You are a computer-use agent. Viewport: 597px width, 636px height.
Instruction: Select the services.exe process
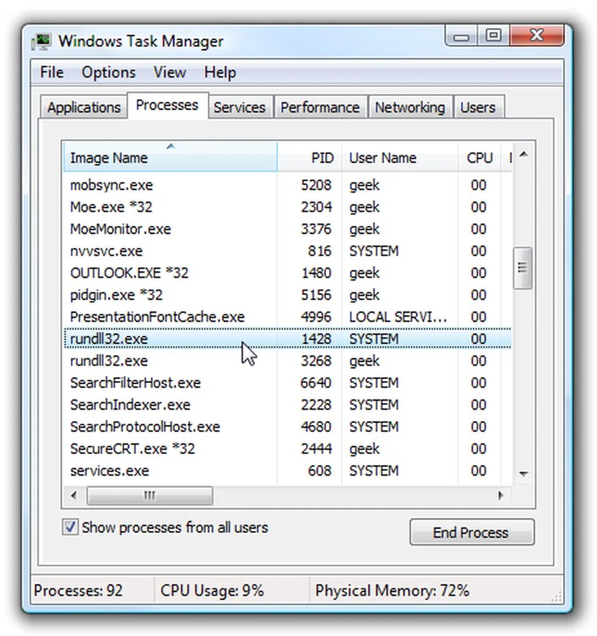pos(287,471)
